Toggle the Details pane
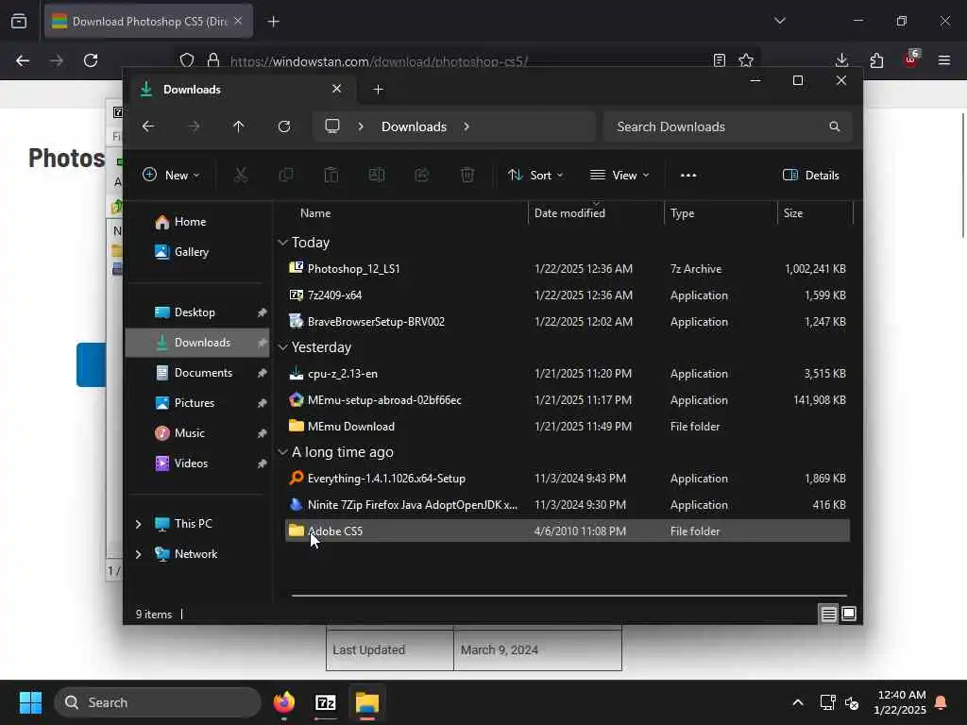This screenshot has height=725, width=967. tap(811, 175)
